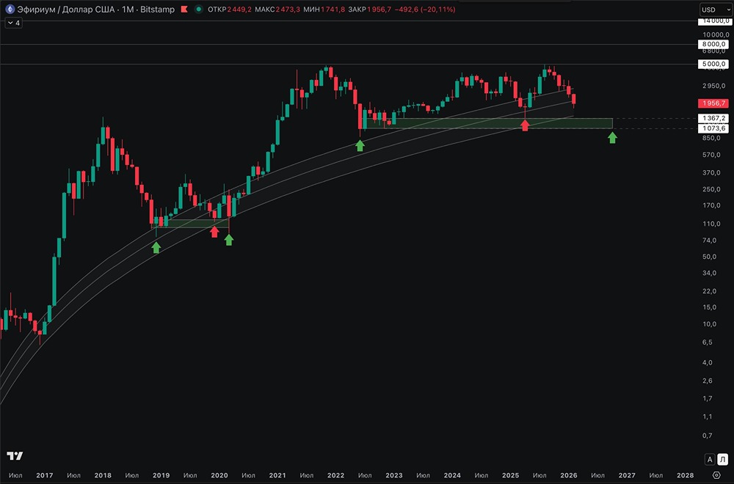Toggle logarithmic scale with the Л button
Viewport: 734px width, 484px height.
pos(723,459)
